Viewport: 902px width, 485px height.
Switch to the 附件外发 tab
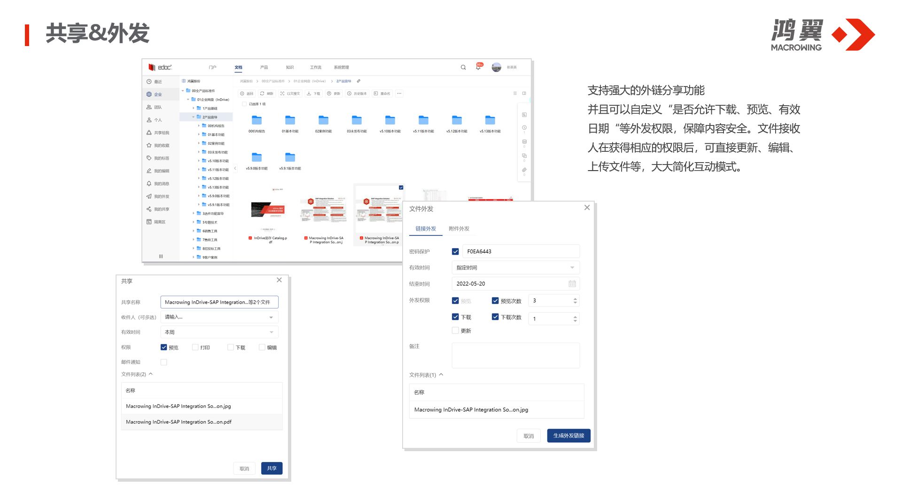click(x=459, y=229)
